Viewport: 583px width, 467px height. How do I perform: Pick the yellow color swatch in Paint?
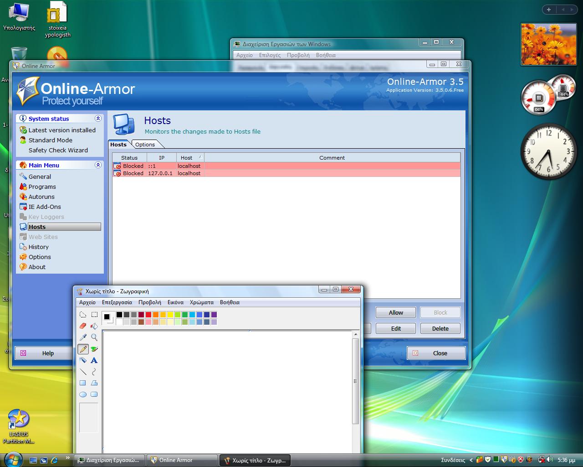coord(170,315)
